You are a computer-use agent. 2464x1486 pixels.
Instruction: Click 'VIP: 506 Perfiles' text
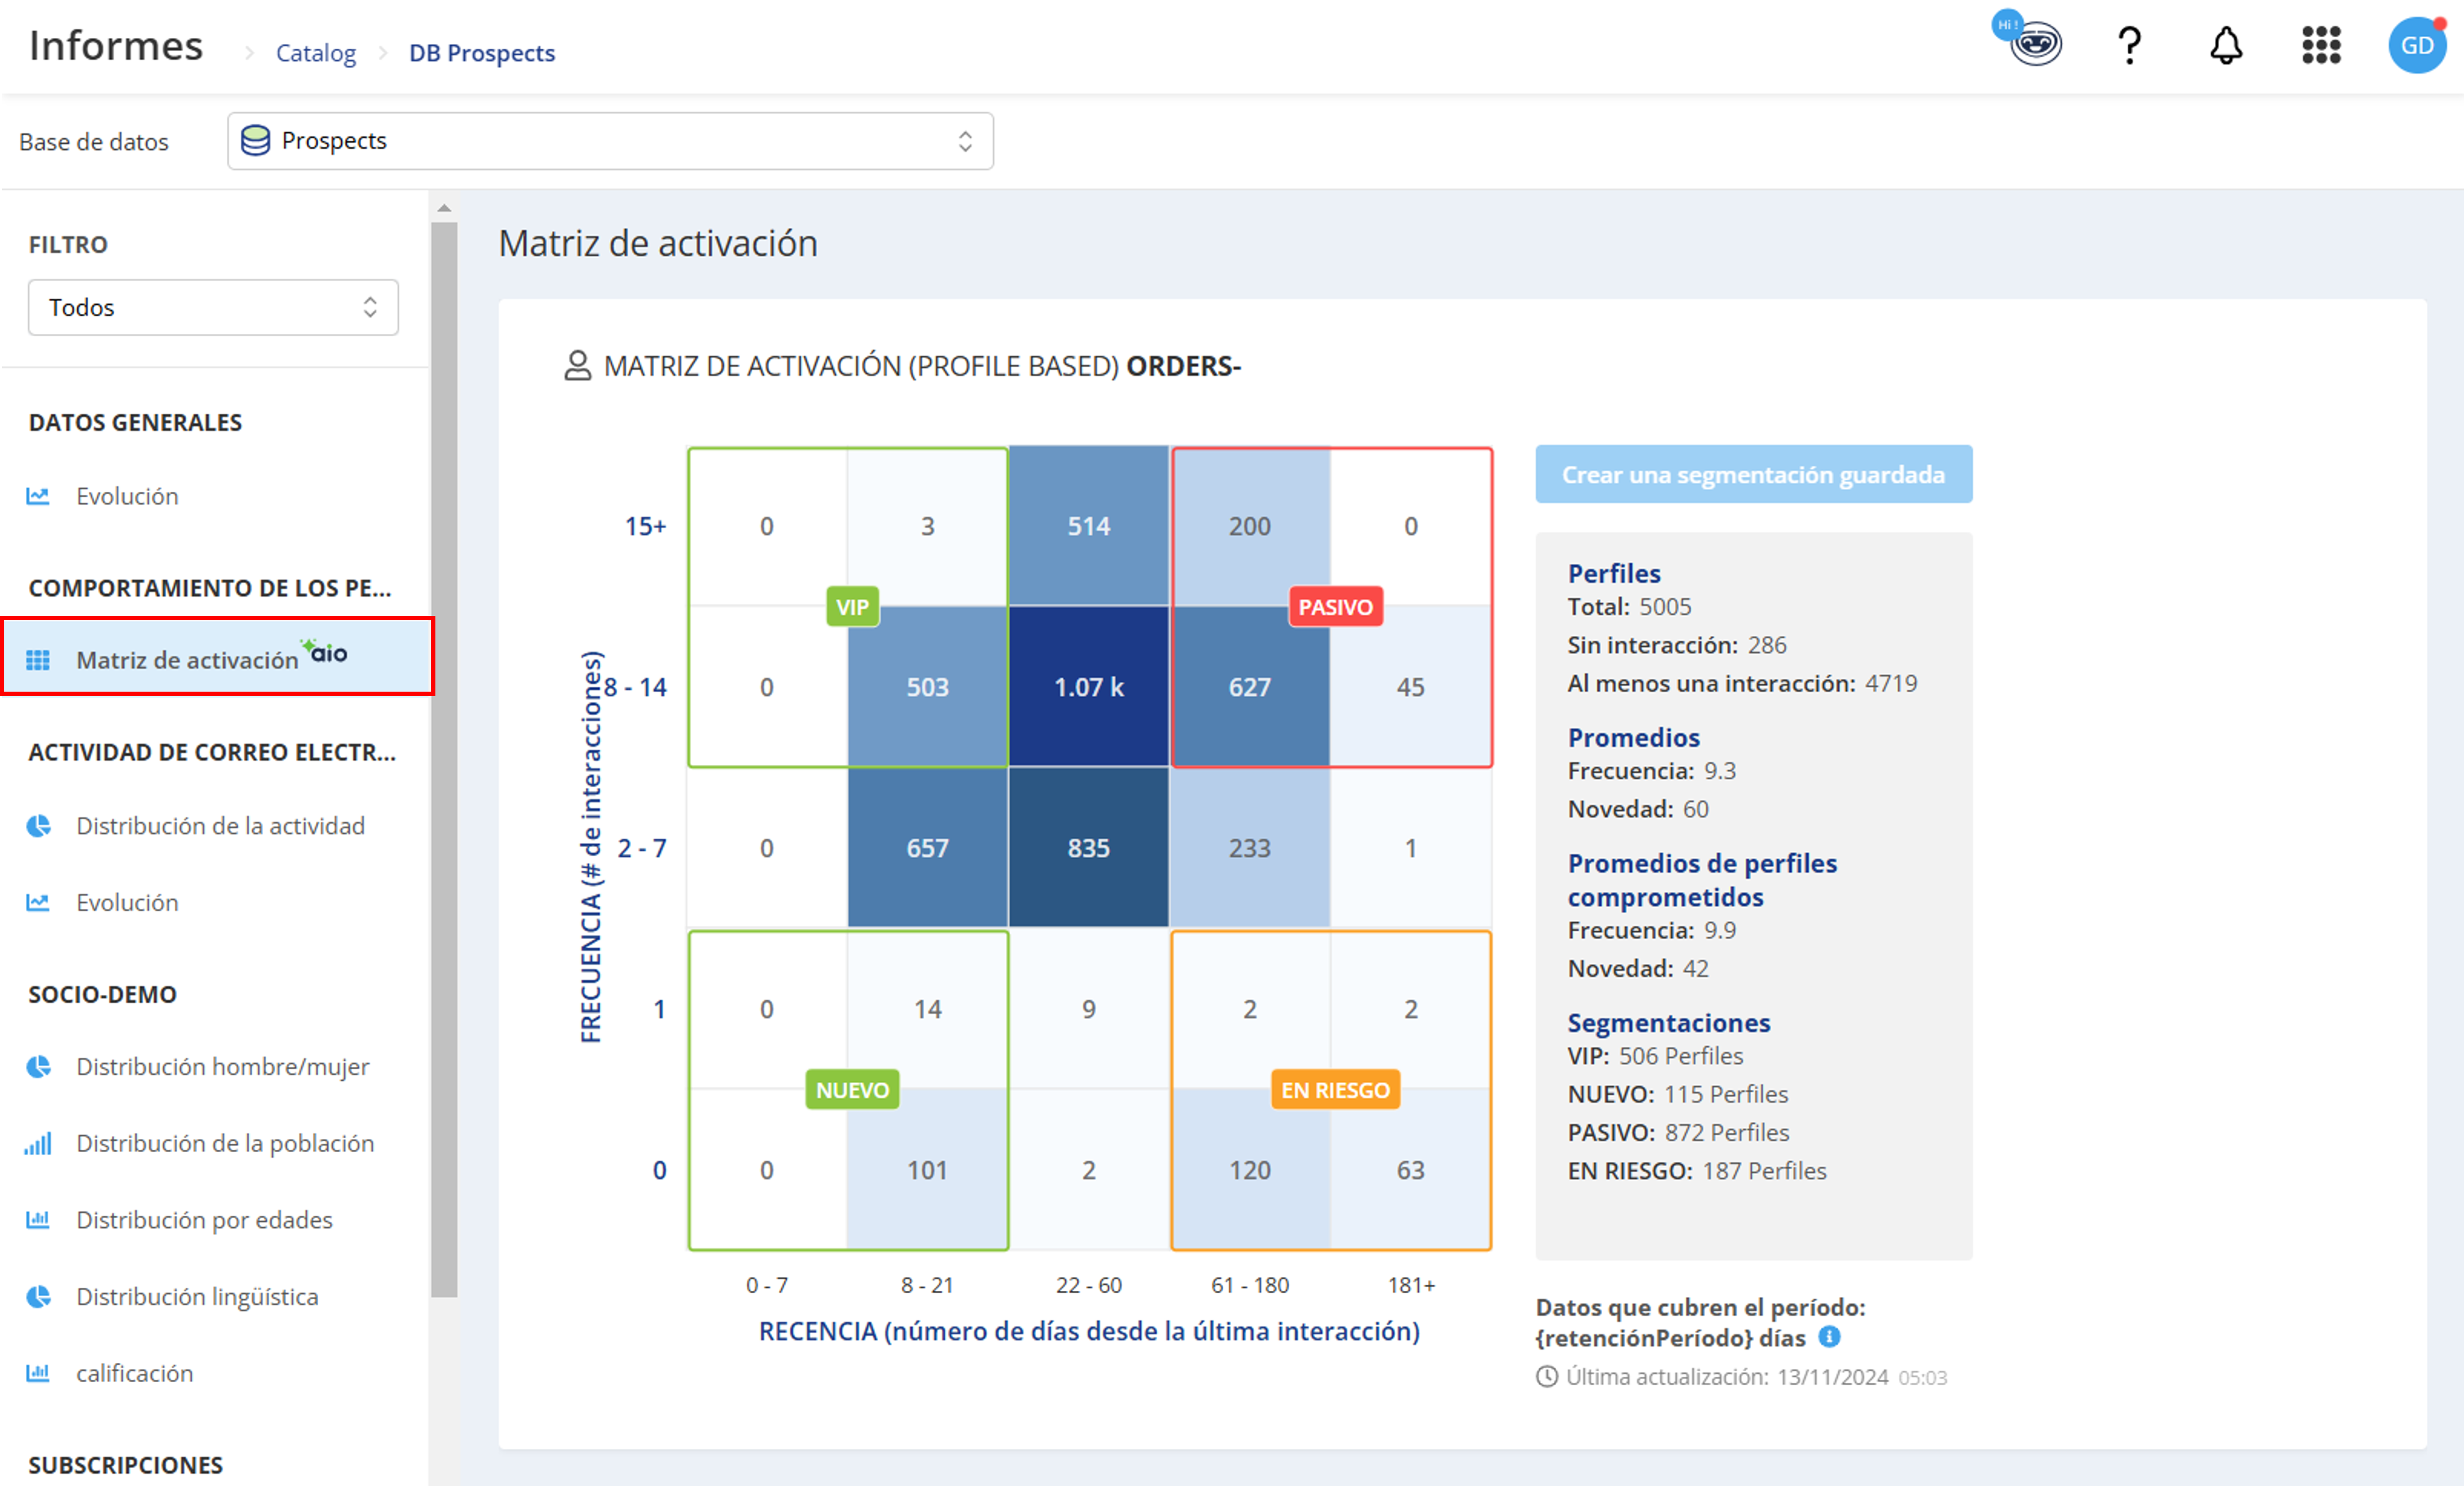(x=1655, y=1056)
